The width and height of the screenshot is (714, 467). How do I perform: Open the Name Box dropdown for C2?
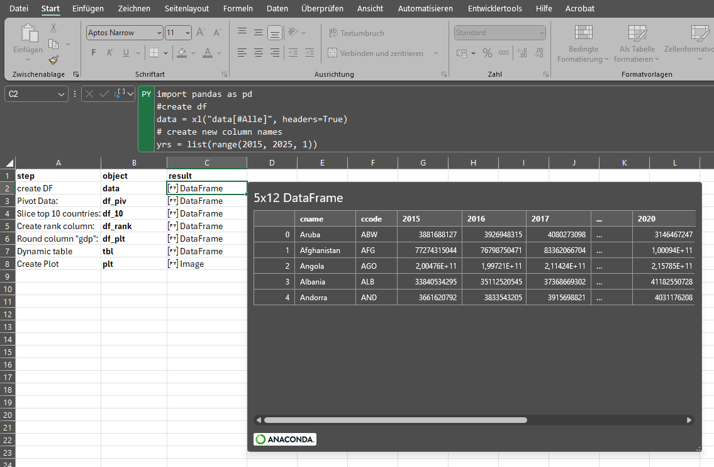(x=61, y=94)
